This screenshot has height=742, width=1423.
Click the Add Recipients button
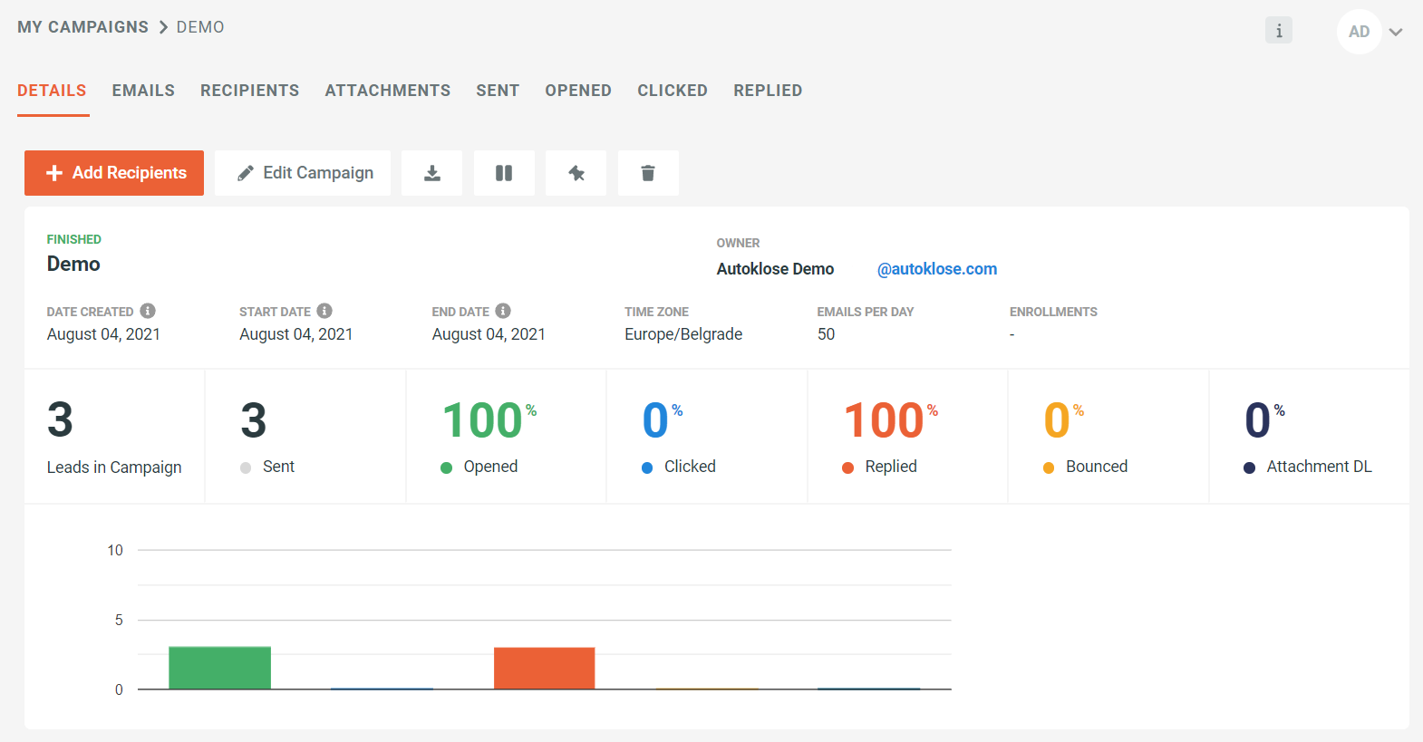(114, 173)
